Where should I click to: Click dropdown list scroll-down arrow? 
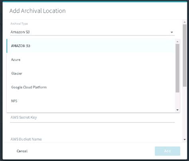(177, 110)
